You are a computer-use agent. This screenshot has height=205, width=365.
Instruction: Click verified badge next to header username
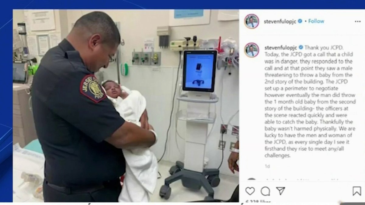tap(300, 21)
